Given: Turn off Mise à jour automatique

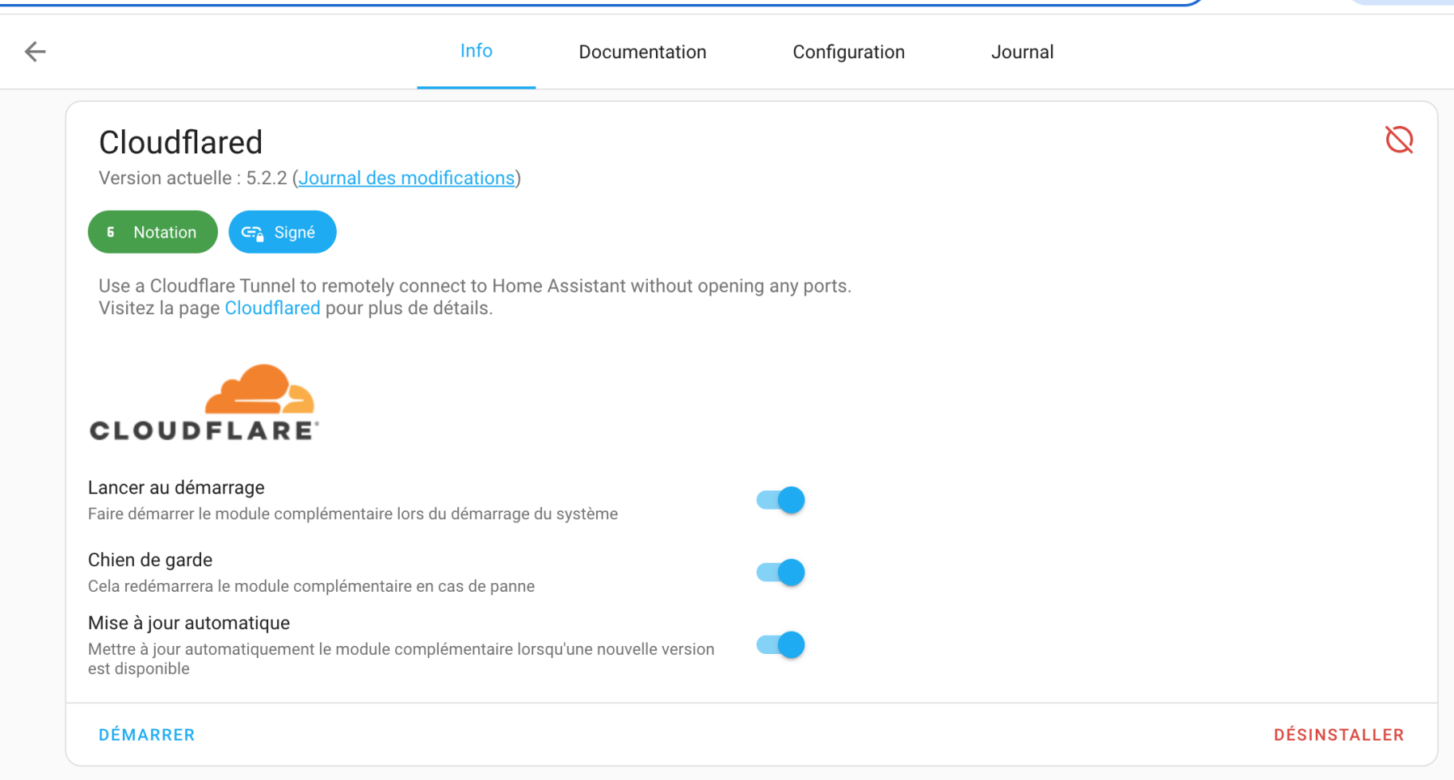Looking at the screenshot, I should [780, 645].
